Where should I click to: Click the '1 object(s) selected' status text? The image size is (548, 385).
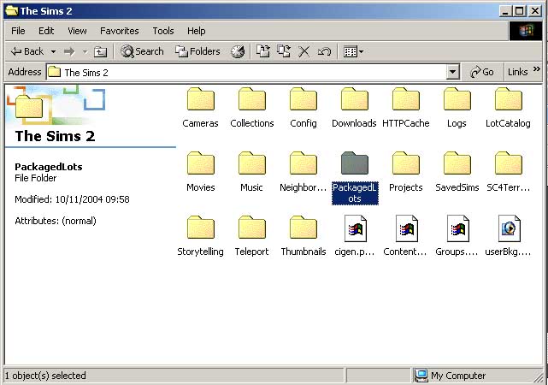click(45, 376)
